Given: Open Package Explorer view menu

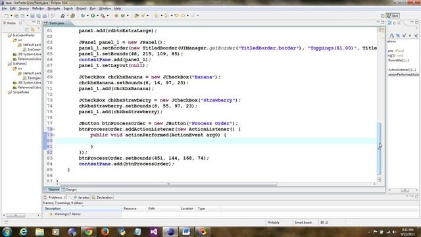Looking at the screenshot, I should 38,29.
